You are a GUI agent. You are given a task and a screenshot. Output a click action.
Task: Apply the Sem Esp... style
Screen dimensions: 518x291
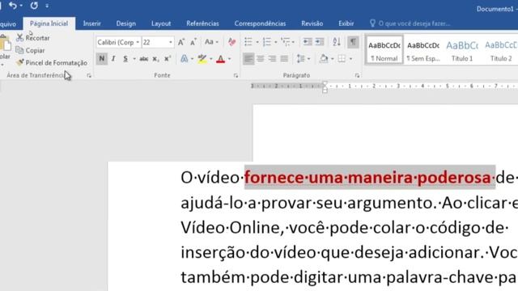coord(423,50)
